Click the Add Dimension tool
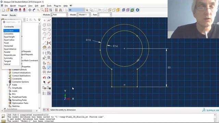 (49, 68)
